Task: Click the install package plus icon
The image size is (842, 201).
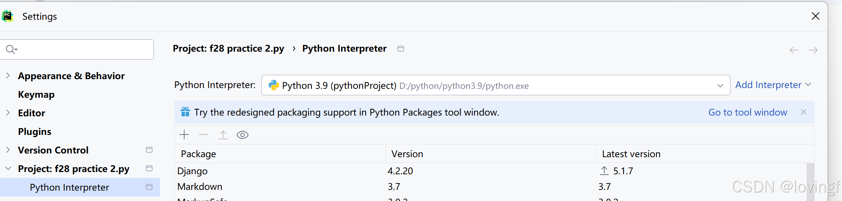Action: point(184,134)
